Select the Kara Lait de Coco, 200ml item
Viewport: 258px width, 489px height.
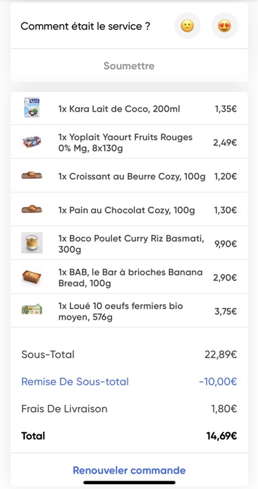pyautogui.click(x=129, y=108)
